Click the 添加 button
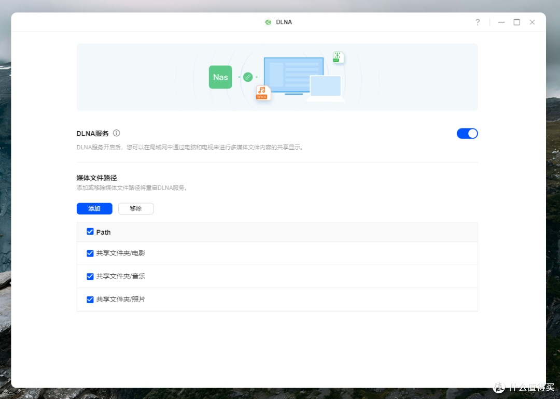Viewport: 560px width, 399px height. pos(94,209)
